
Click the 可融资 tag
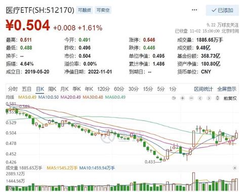point(85,10)
